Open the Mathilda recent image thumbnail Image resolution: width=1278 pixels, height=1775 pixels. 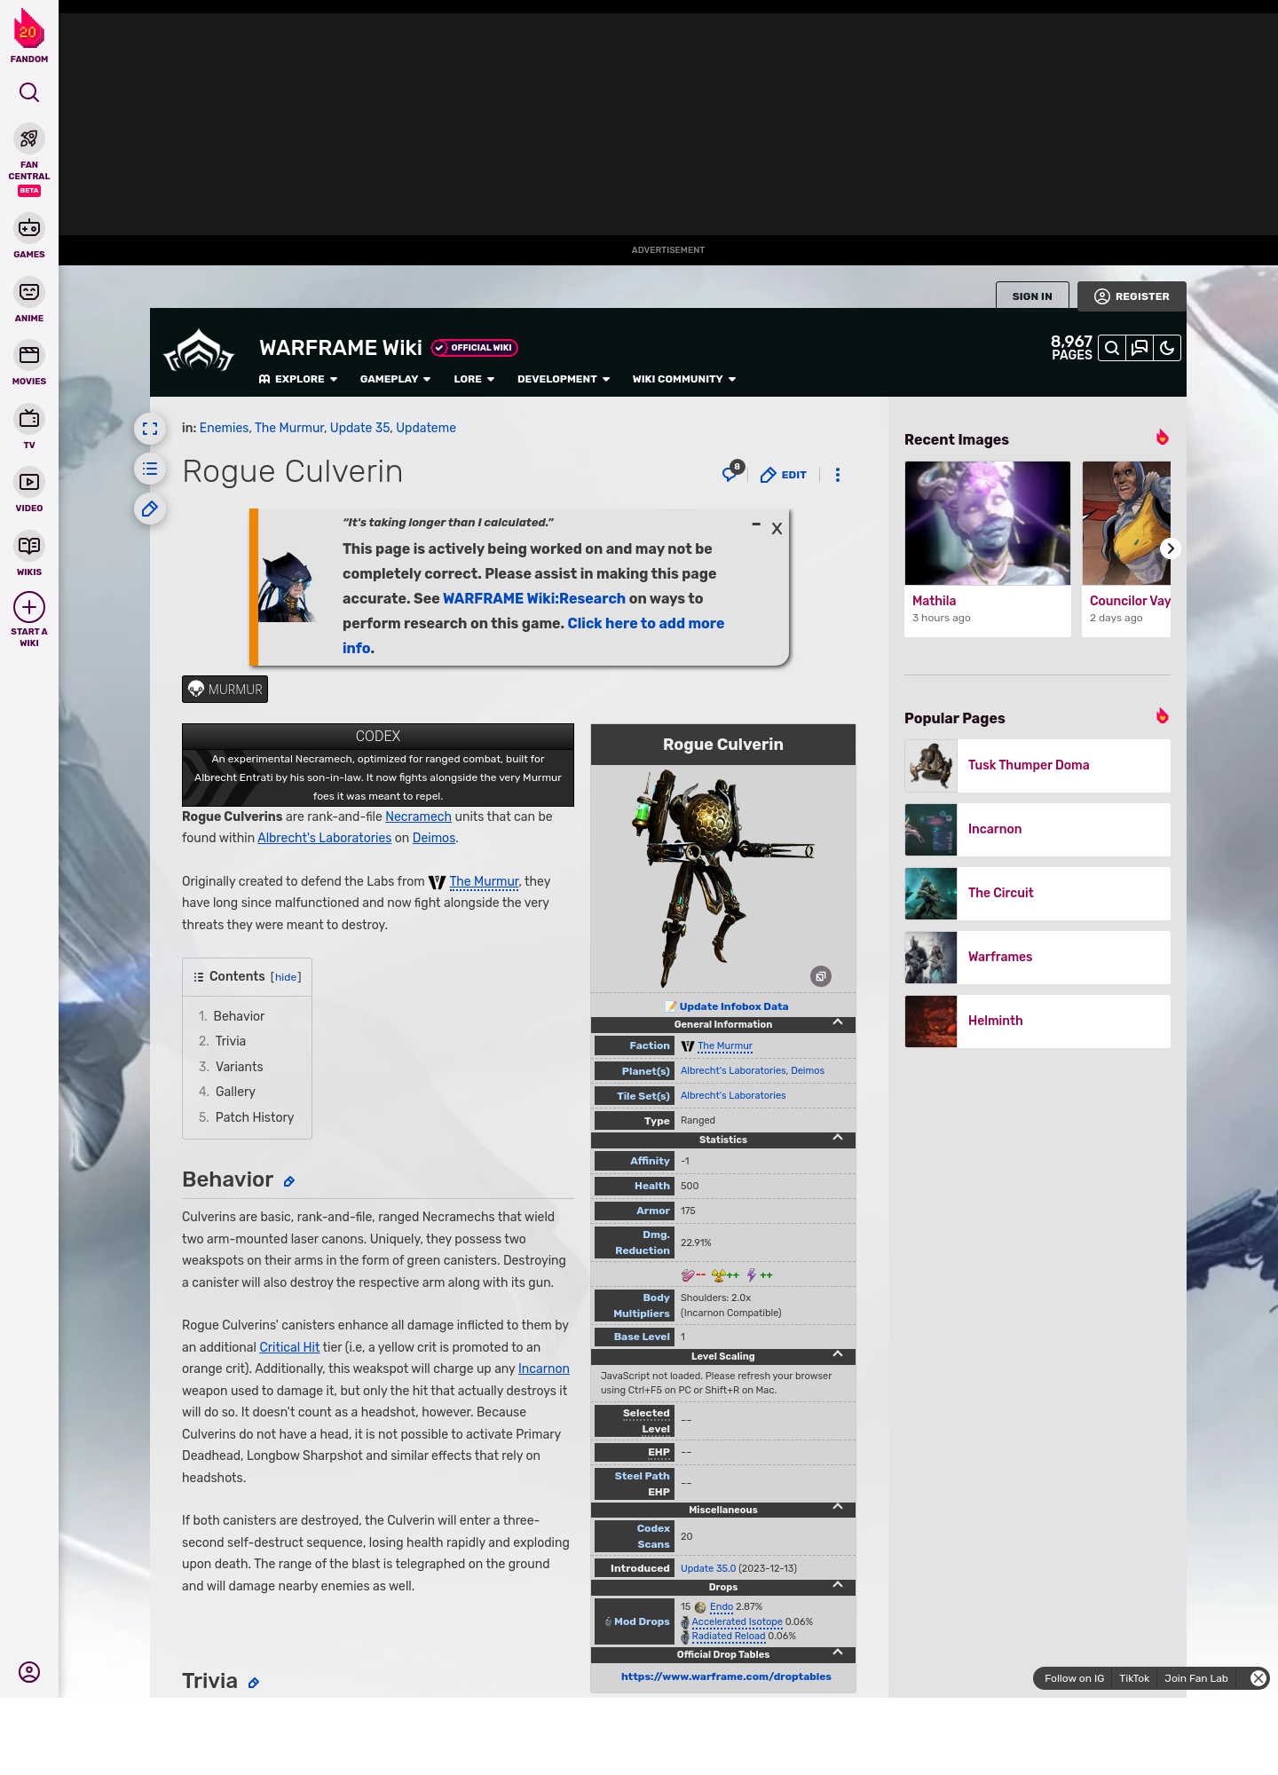[988, 523]
